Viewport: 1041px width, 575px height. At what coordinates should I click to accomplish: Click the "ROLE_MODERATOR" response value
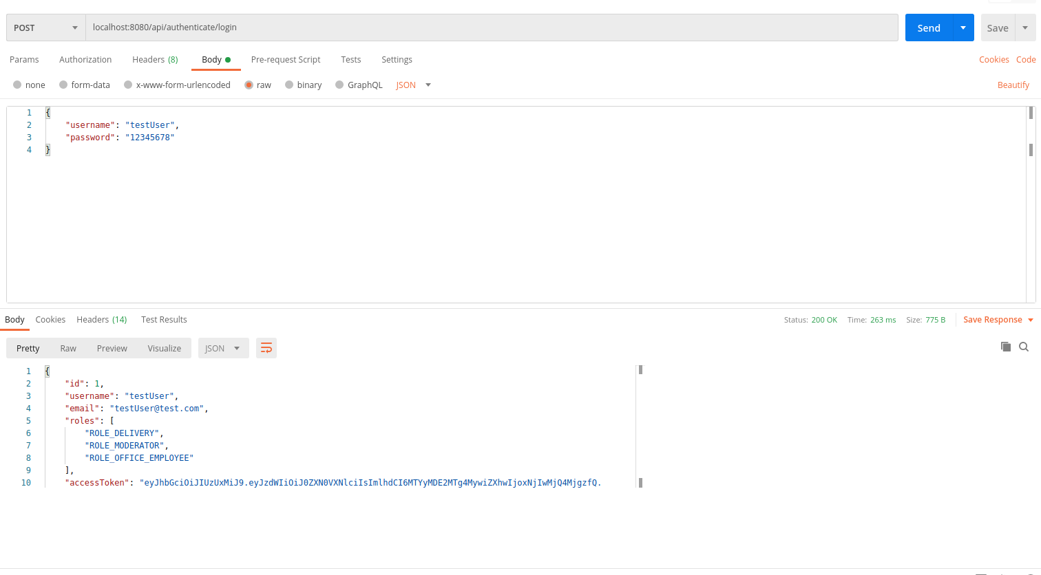(125, 446)
